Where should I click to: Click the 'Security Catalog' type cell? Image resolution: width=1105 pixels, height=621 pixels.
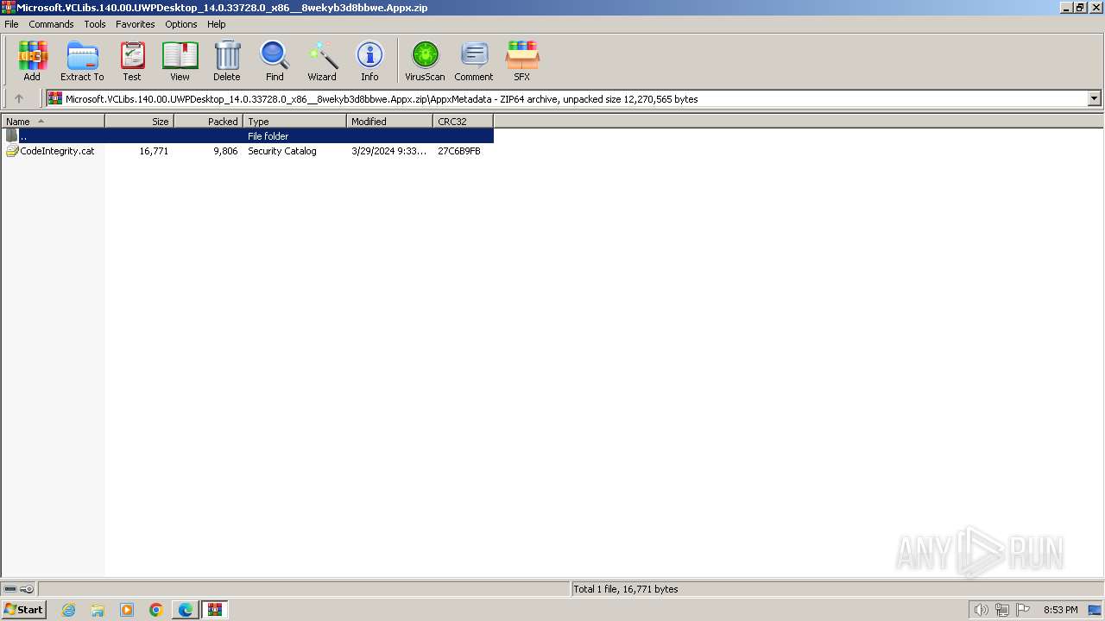pyautogui.click(x=282, y=151)
